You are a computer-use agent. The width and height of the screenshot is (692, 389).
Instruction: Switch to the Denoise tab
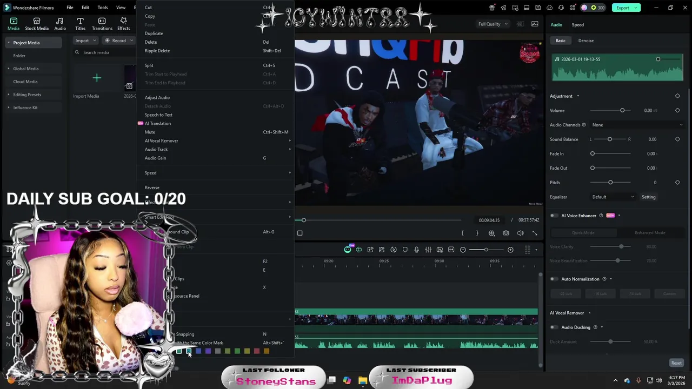pos(585,41)
